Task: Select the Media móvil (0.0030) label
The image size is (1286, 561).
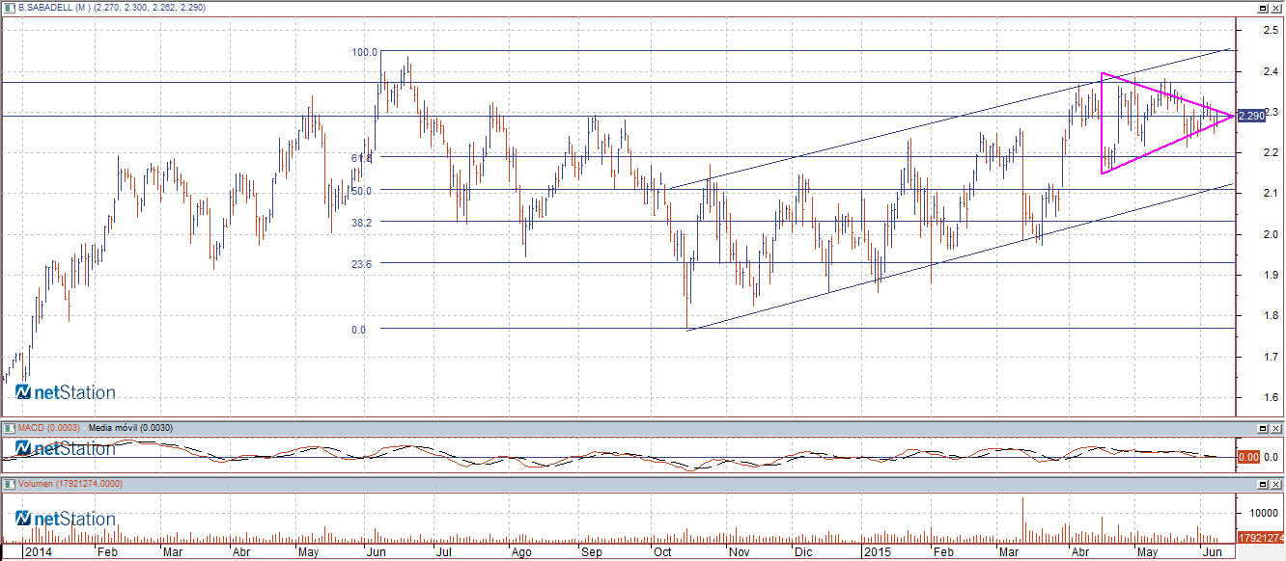Action: pos(130,427)
